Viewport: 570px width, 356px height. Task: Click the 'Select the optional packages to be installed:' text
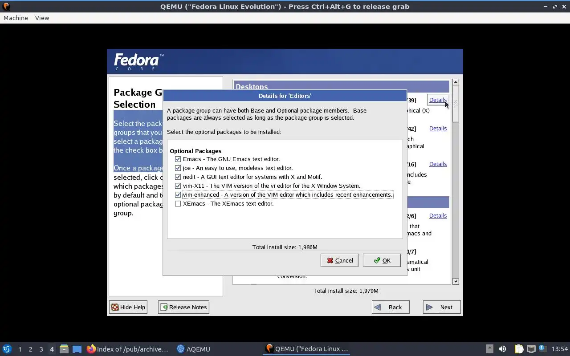coord(224,132)
